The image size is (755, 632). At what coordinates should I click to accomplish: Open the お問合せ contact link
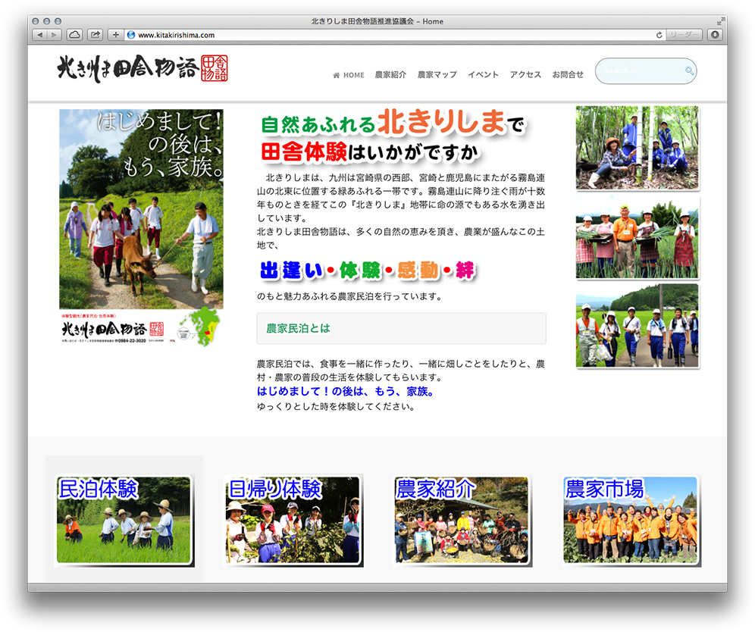coord(568,75)
